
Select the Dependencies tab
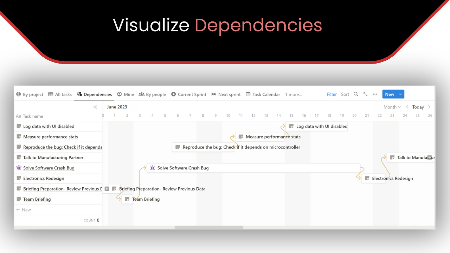click(x=94, y=95)
